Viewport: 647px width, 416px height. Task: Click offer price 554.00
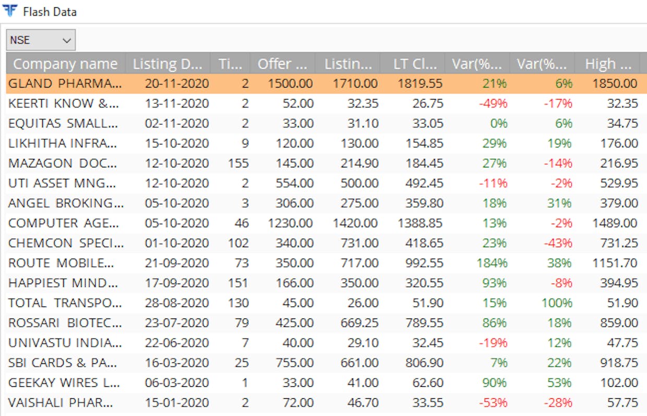294,183
